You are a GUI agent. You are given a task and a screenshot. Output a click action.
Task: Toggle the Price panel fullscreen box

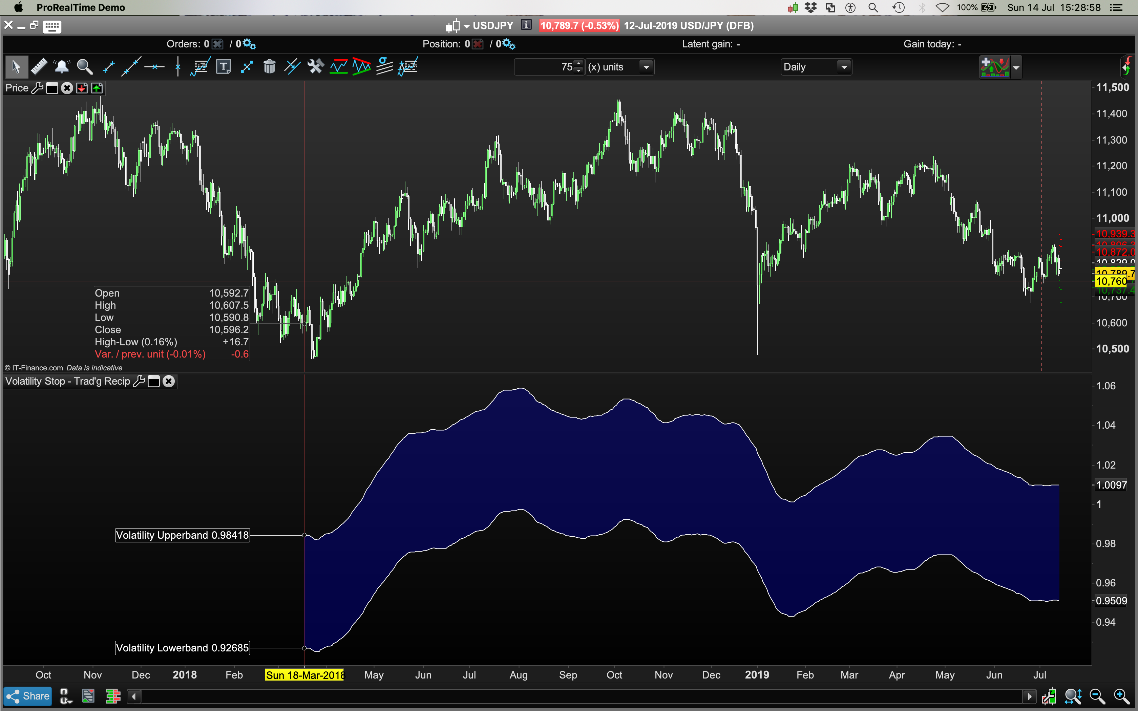click(52, 88)
